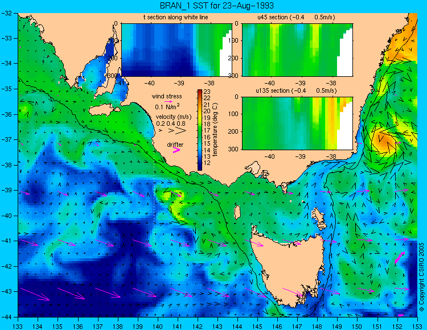Click the "u45 section (-0.4 0.5m/s)" caption
The height and width of the screenshot is (330, 427).
tap(296, 18)
